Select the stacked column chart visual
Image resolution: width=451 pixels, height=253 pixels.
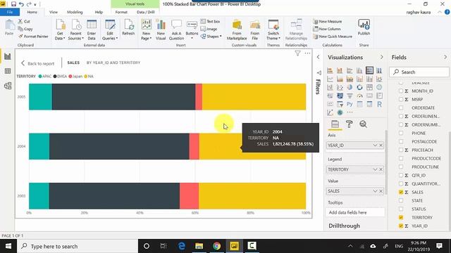[340, 70]
